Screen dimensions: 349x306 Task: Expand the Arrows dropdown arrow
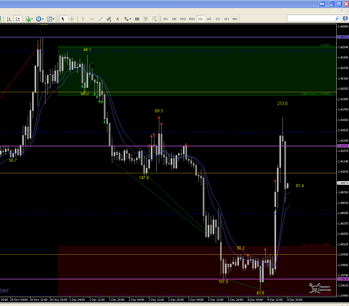click(x=130, y=19)
